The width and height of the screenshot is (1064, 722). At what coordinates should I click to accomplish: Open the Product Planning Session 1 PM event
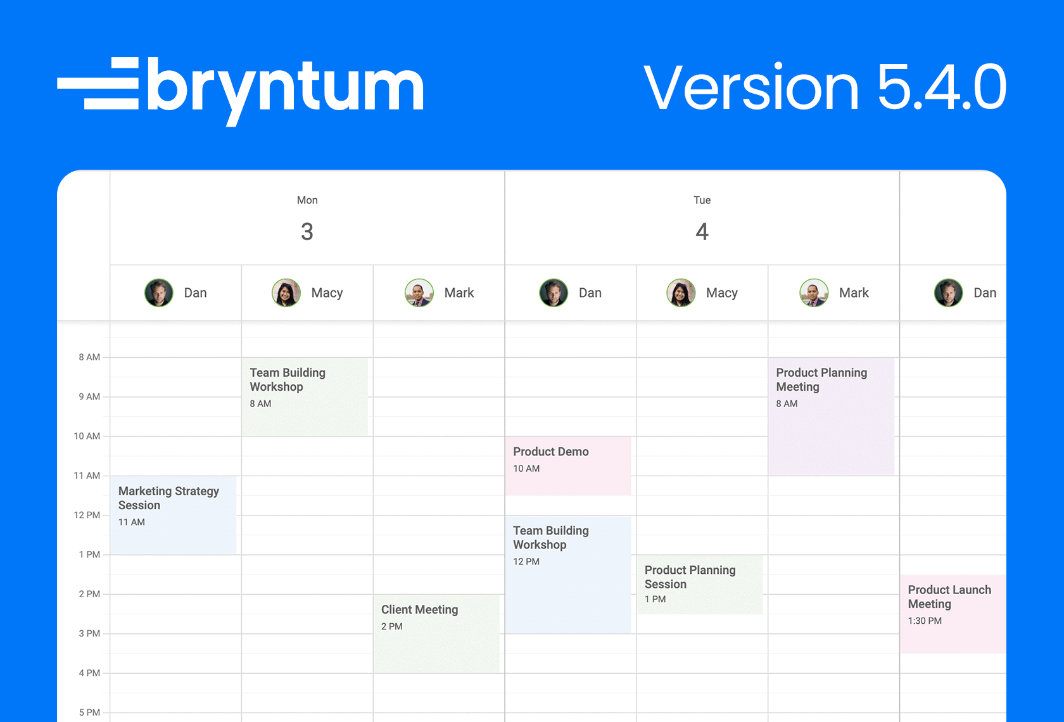700,585
